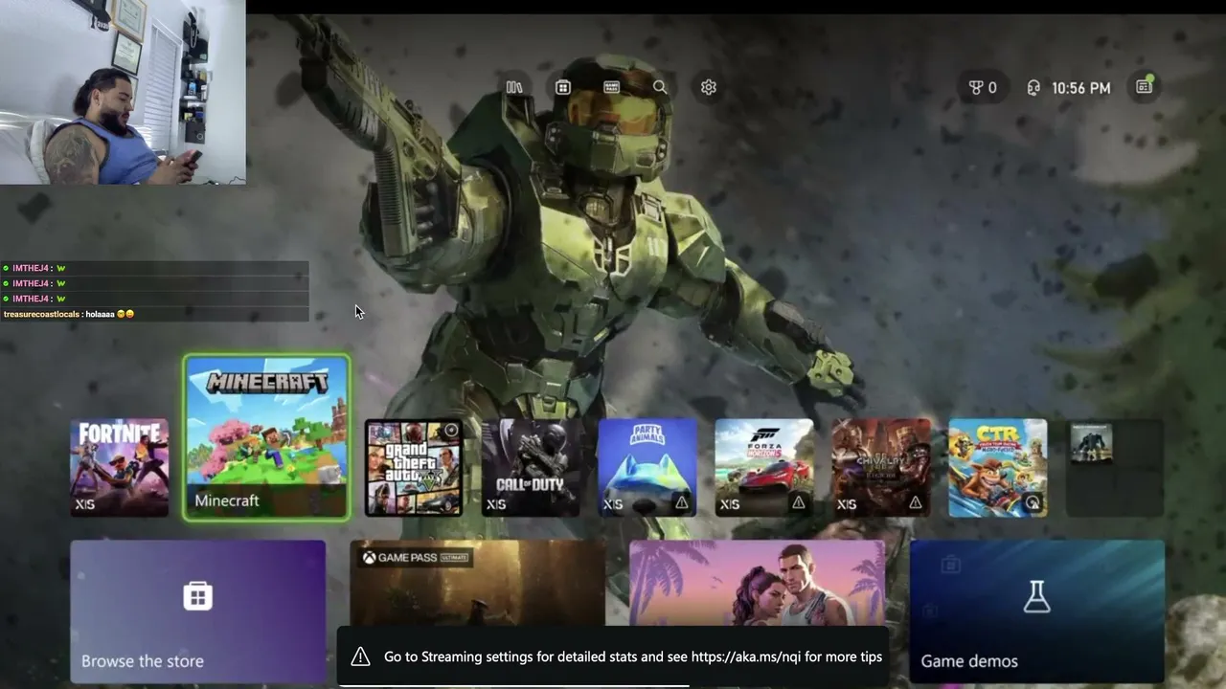Click the streaming settings notification banner
The width and height of the screenshot is (1226, 689).
click(x=613, y=656)
